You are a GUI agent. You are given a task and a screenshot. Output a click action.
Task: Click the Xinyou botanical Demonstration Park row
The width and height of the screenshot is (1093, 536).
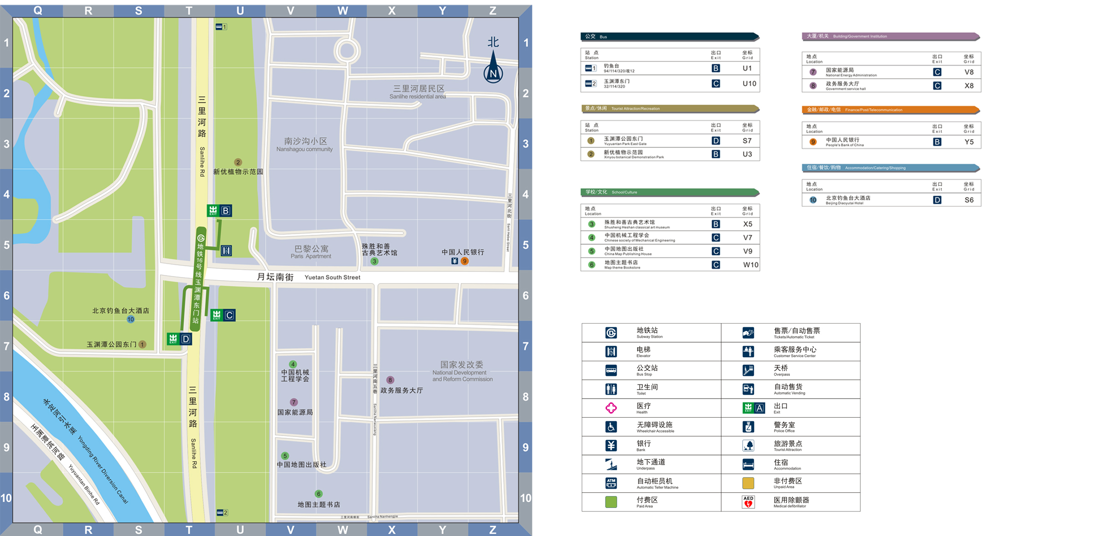[670, 154]
